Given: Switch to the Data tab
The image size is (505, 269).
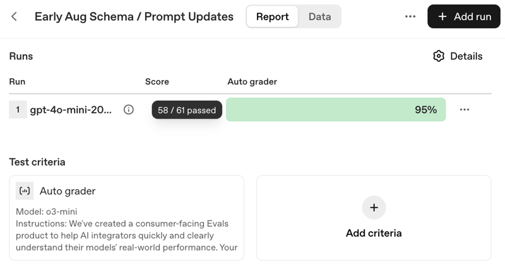Looking at the screenshot, I should click(319, 16).
